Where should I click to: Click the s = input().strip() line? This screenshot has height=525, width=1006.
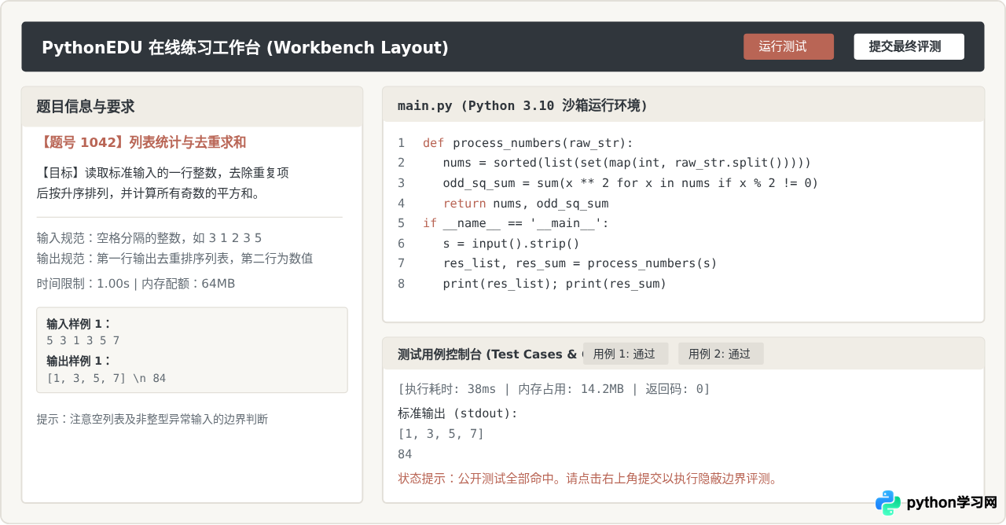[x=511, y=244]
